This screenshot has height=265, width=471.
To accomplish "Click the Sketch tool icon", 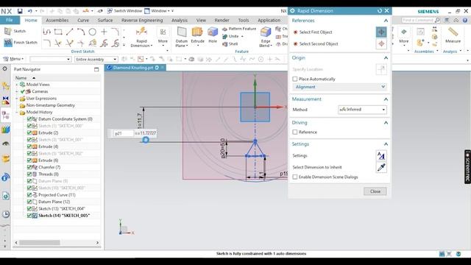I will coord(8,31).
